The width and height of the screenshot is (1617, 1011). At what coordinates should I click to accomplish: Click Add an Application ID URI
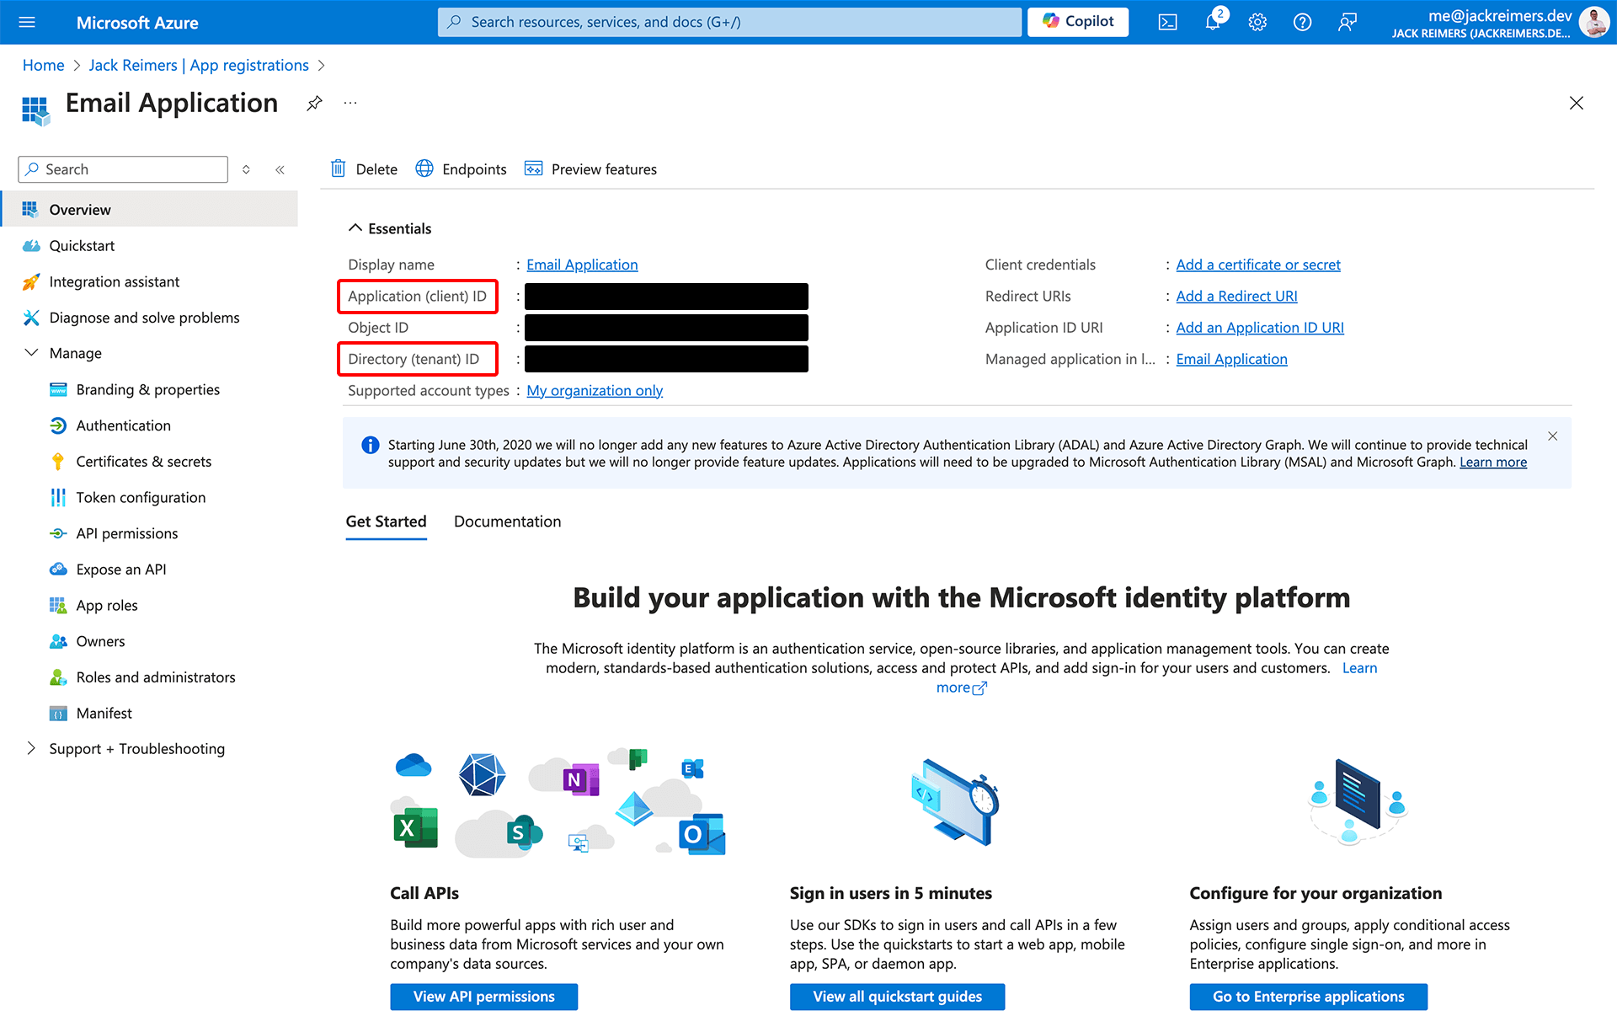(1260, 328)
